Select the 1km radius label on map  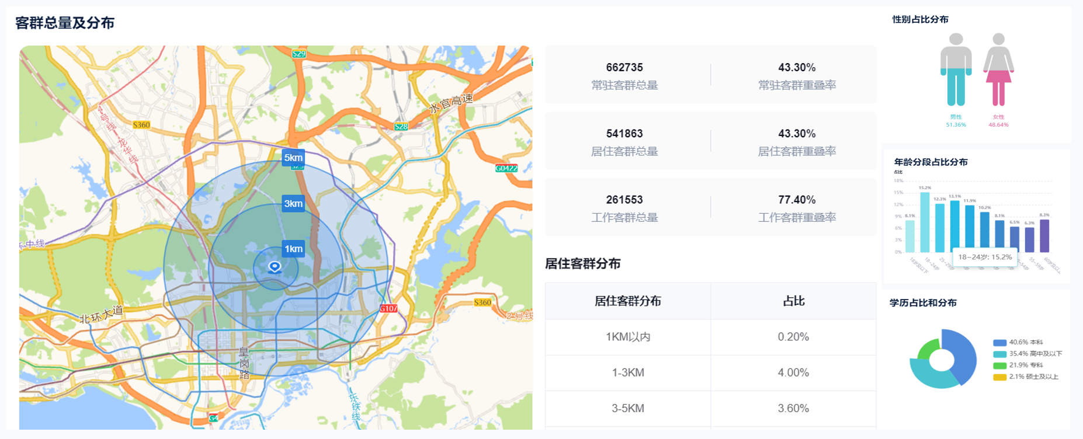point(293,249)
